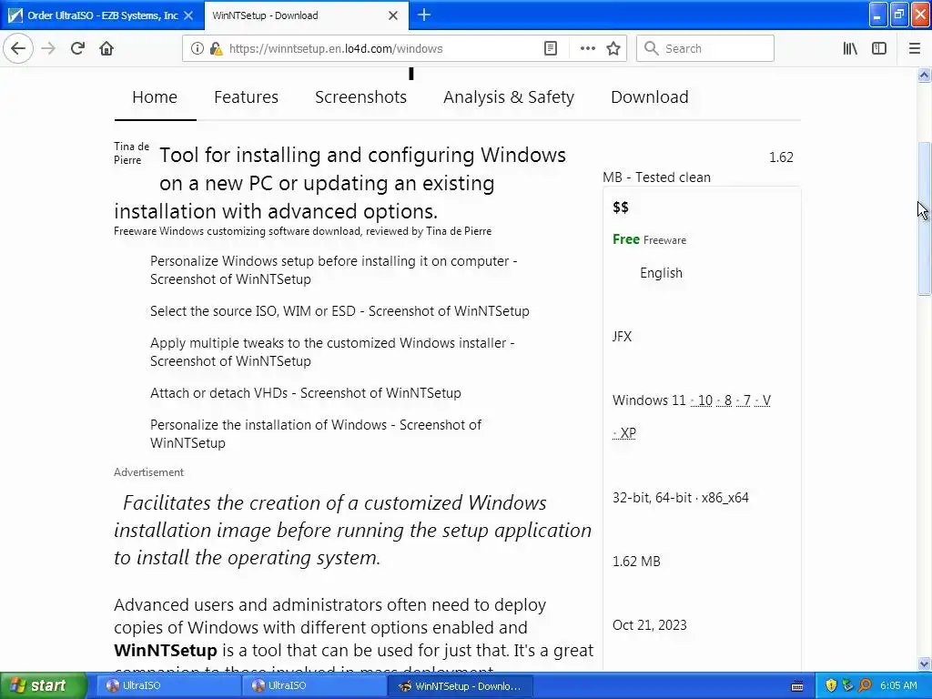This screenshot has width=932, height=699.
Task: Click the scrollbar up arrow
Action: click(924, 75)
